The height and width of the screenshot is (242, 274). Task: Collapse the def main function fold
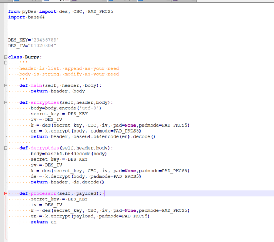[6, 86]
